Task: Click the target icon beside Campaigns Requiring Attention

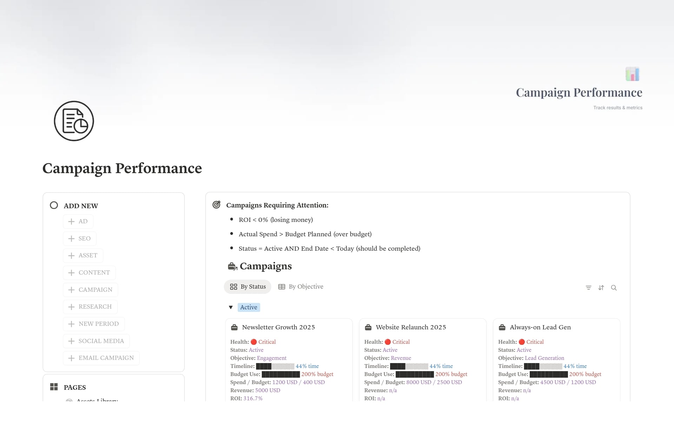Action: [x=217, y=205]
